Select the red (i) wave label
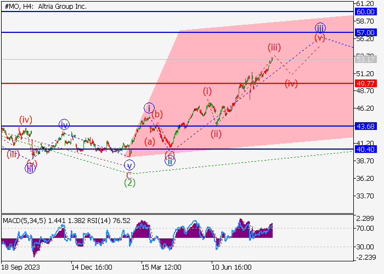This screenshot has width=384, height=274. [207, 92]
